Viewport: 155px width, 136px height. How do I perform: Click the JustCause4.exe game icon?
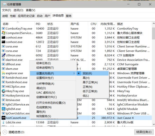click(x=3, y=118)
